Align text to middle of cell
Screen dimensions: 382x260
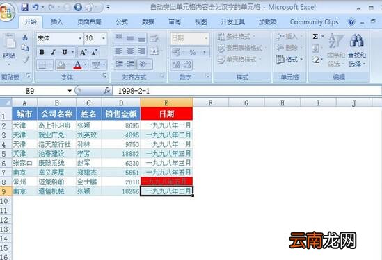[x=130, y=38]
